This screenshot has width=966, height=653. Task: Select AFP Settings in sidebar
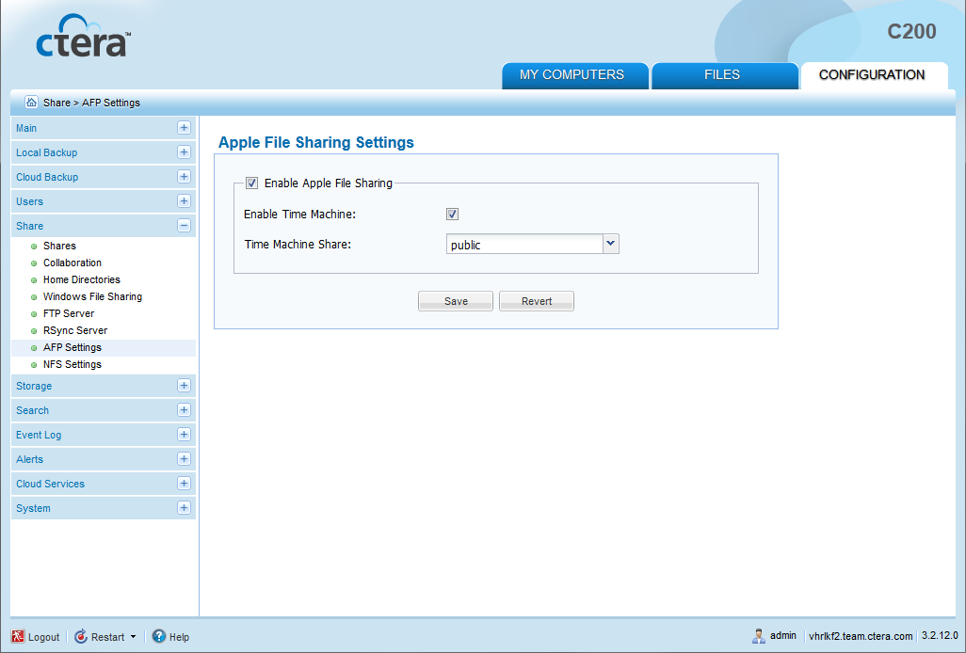pos(72,348)
